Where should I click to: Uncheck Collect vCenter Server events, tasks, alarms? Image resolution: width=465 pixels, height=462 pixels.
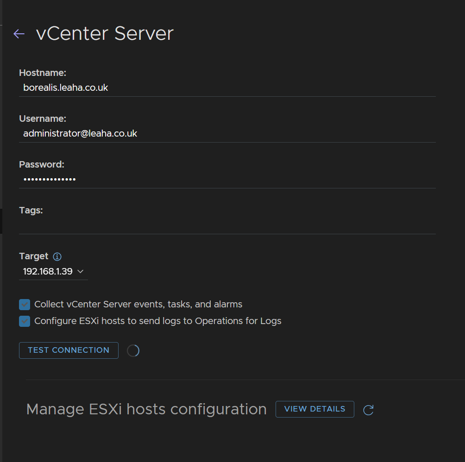point(25,304)
